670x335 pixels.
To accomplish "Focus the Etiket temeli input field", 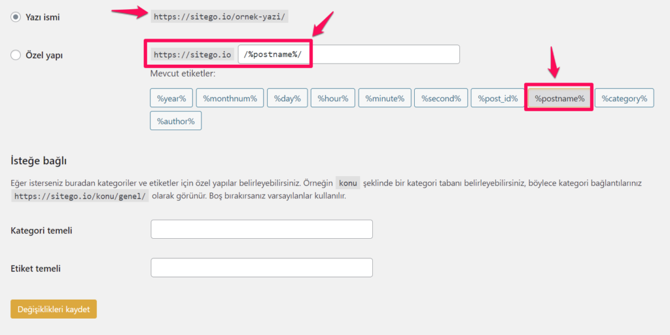I will 262,268.
